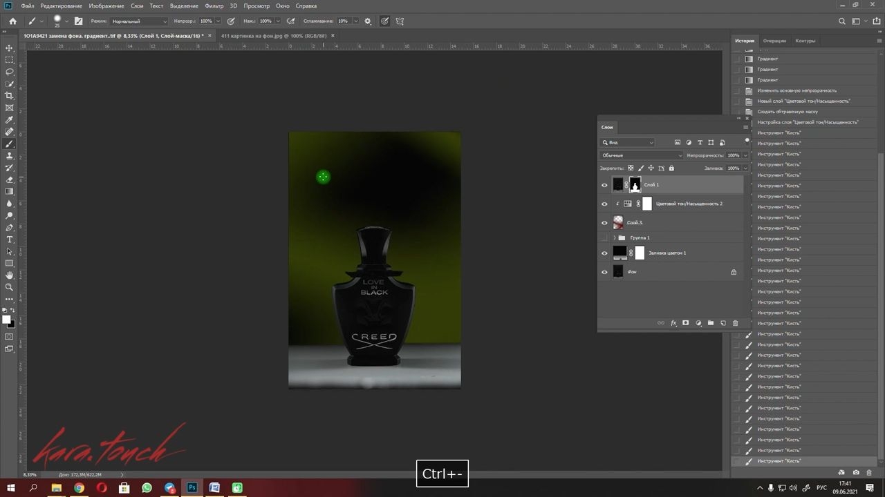Open Chrome from the taskbar
The image size is (885, 497).
79,488
